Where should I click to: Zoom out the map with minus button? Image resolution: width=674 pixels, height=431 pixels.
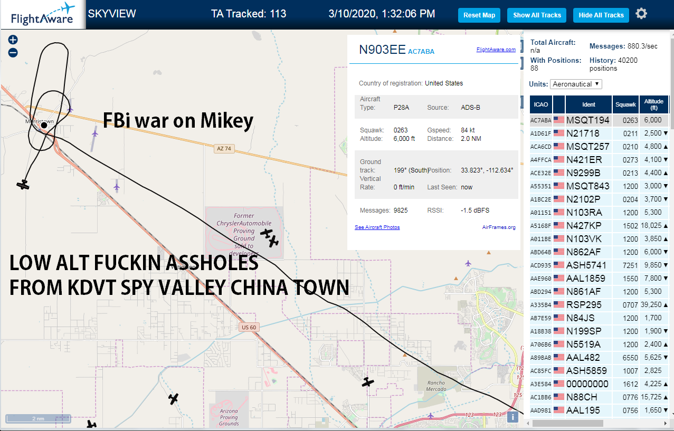(13, 53)
